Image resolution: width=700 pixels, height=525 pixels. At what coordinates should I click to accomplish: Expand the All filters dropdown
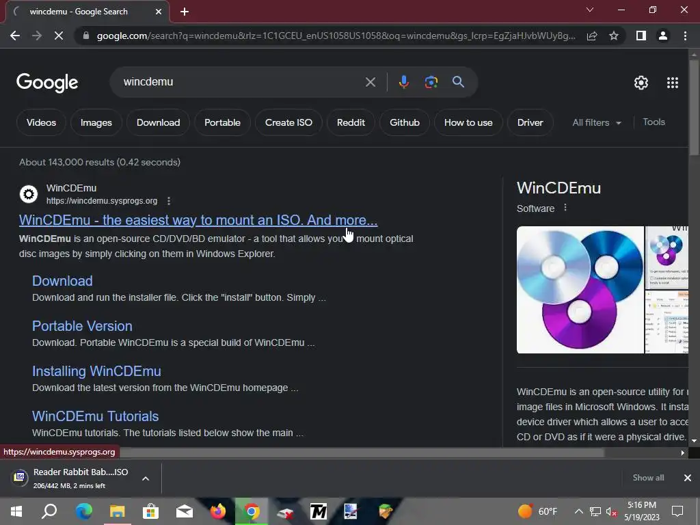(597, 122)
